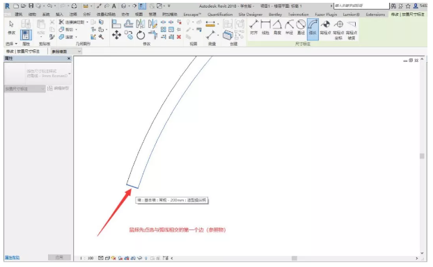Click the view scale 1:100 control

[87, 258]
